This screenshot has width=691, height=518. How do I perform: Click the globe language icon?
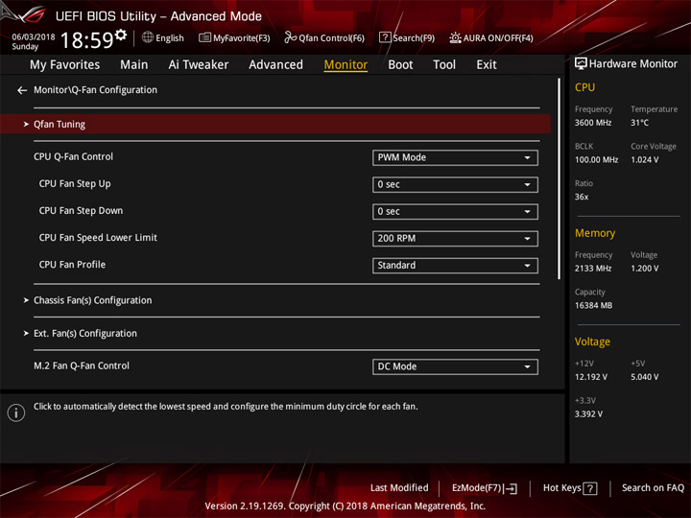coord(148,37)
